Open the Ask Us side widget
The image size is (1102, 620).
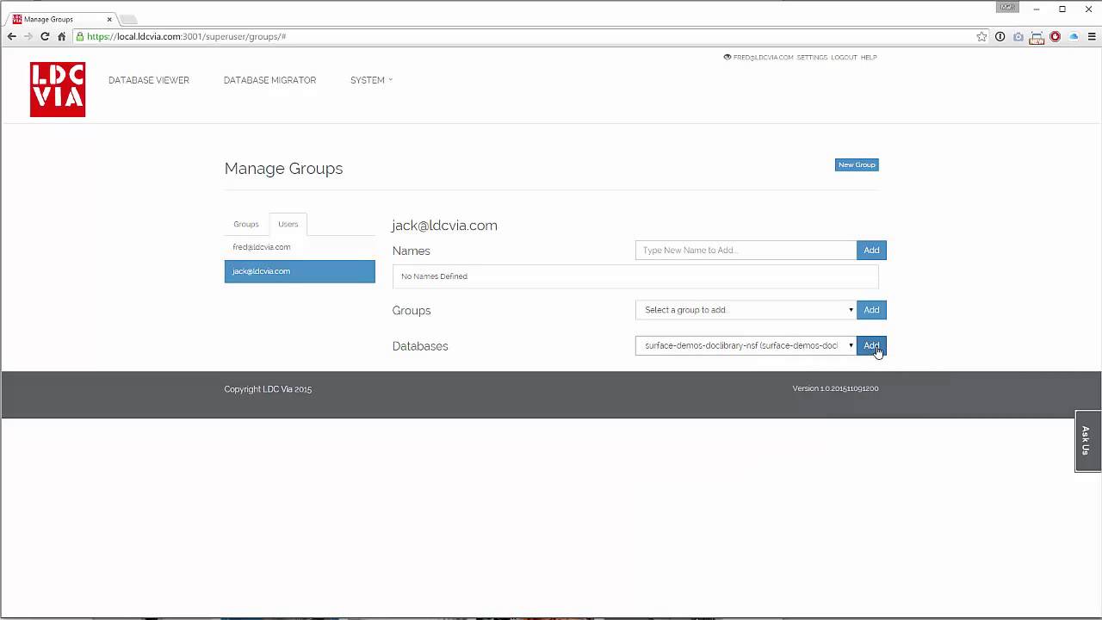click(x=1087, y=441)
